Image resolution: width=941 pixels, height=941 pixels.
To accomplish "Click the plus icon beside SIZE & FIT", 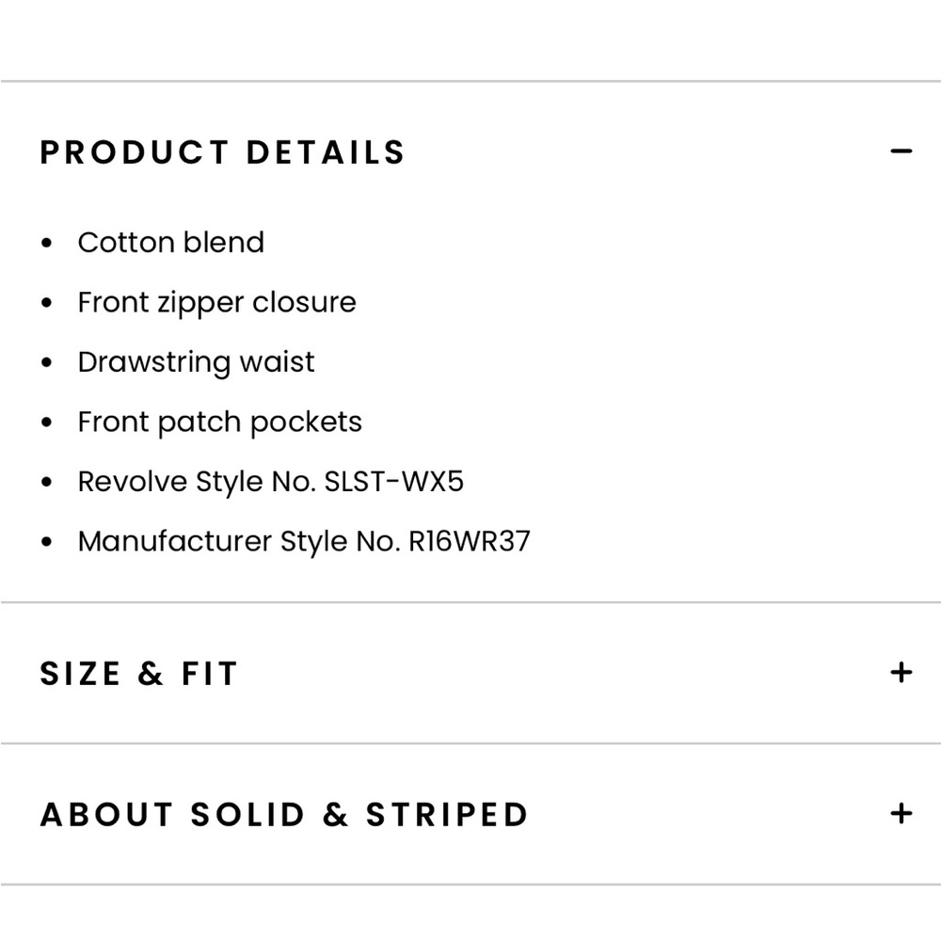I will pos(901,672).
